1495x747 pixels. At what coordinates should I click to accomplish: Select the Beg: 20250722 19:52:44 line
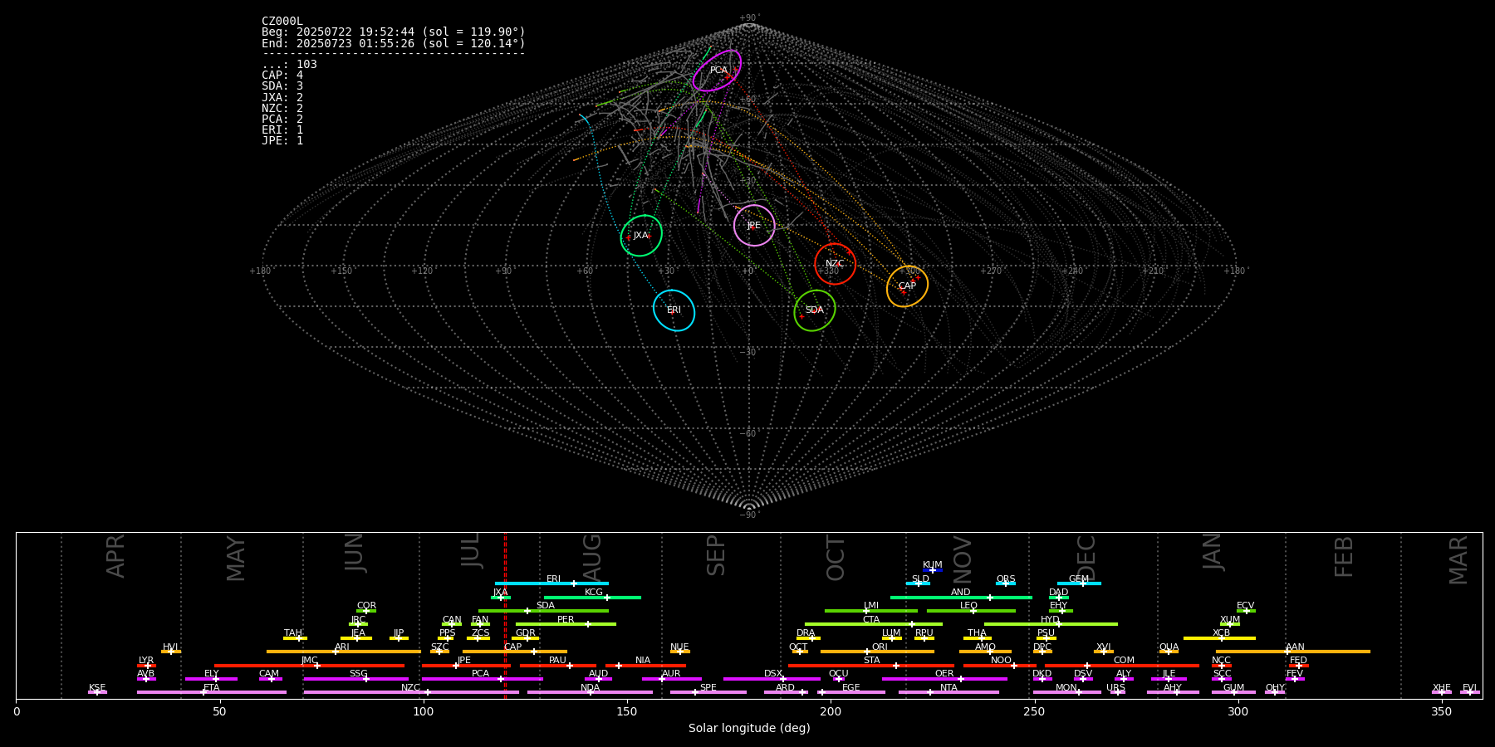(394, 32)
